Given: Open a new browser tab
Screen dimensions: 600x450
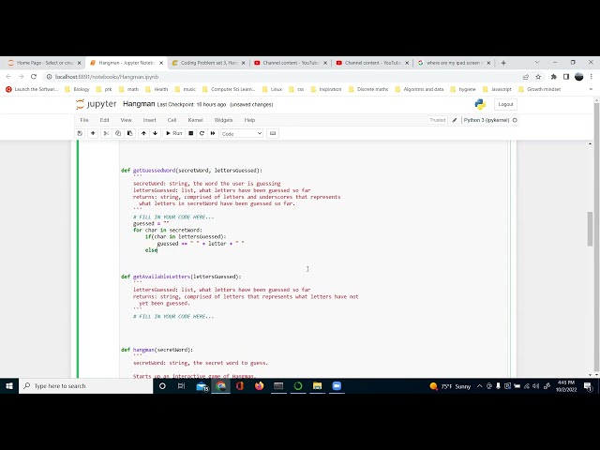Looking at the screenshot, I should [503, 63].
